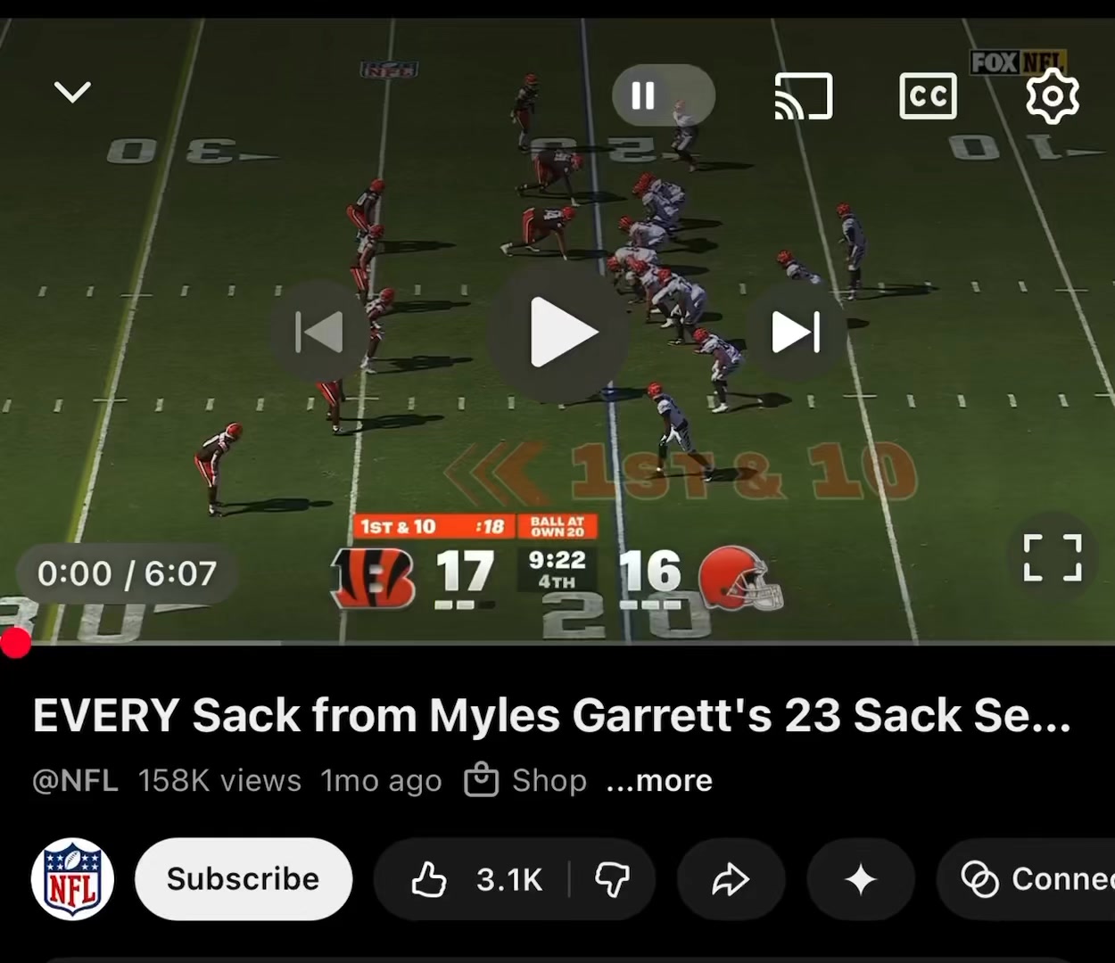Click the Conne... chip button
The width and height of the screenshot is (1115, 963).
click(x=1026, y=880)
